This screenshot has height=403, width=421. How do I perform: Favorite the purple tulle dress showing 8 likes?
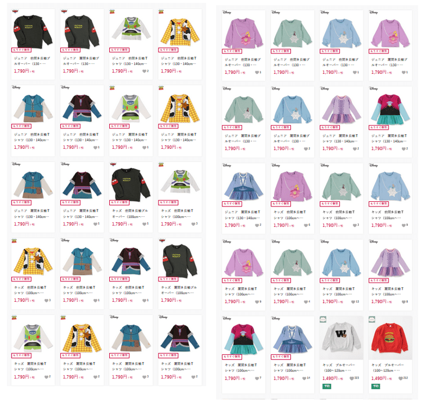click(x=403, y=302)
